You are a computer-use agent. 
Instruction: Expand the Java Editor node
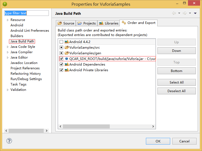(x=8, y=57)
